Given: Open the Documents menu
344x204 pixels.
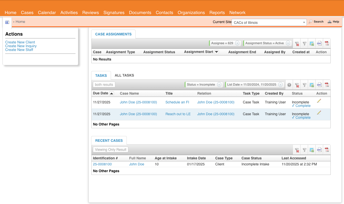Looking at the screenshot, I should point(140,13).
